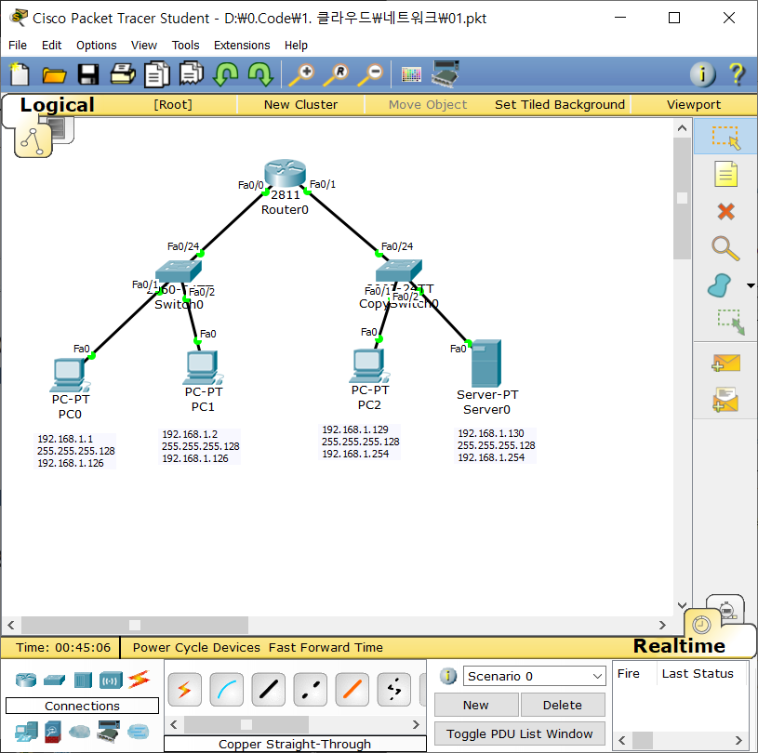Select the WAN Emulation cloud category icon
Screen dimensions: 758x753
(79, 732)
